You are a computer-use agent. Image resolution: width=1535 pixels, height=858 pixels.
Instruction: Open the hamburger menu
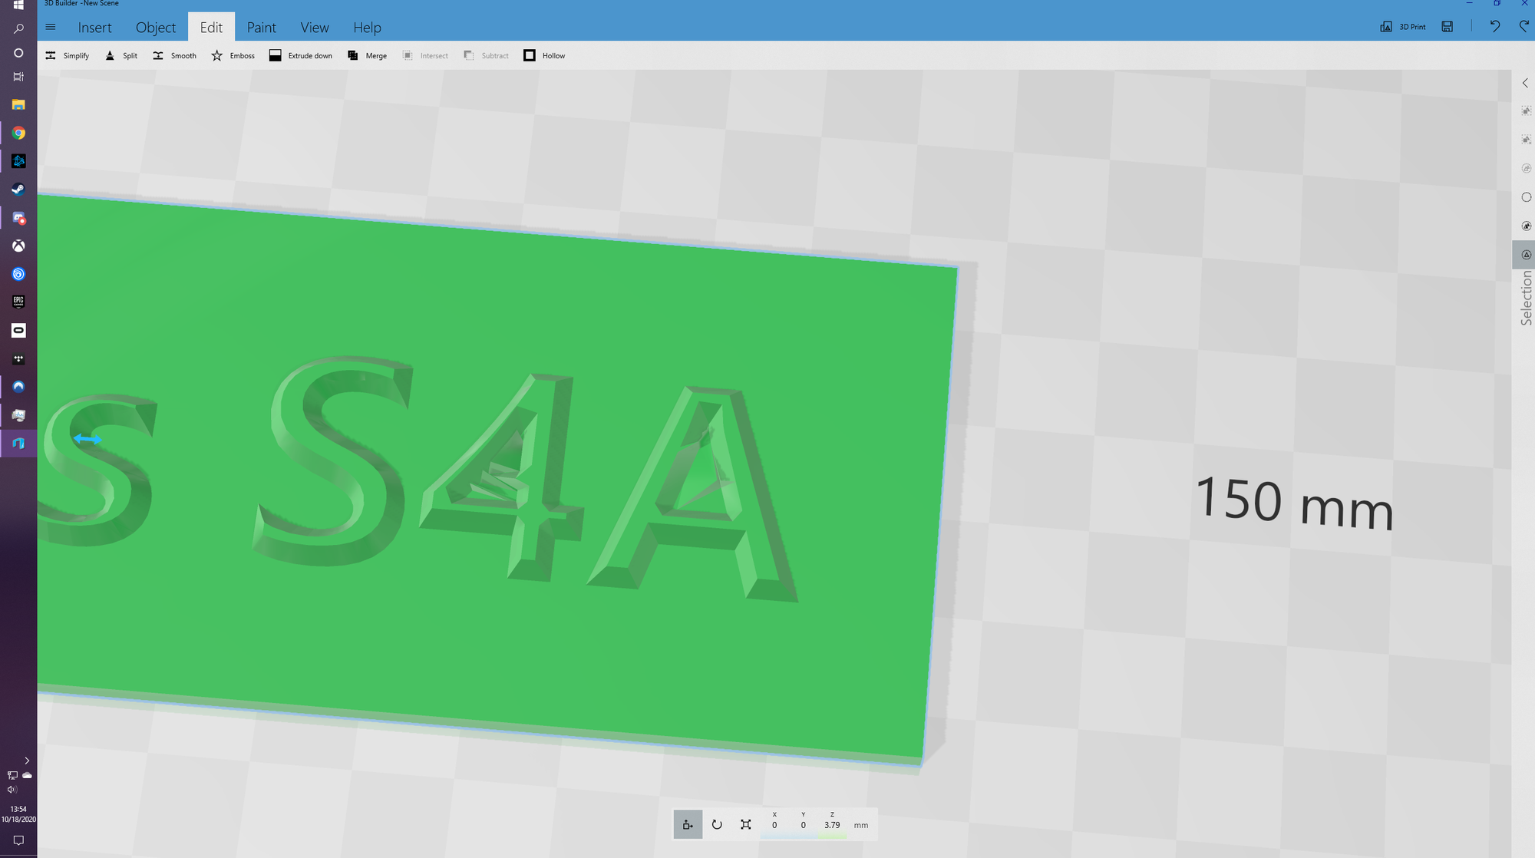[x=51, y=27]
